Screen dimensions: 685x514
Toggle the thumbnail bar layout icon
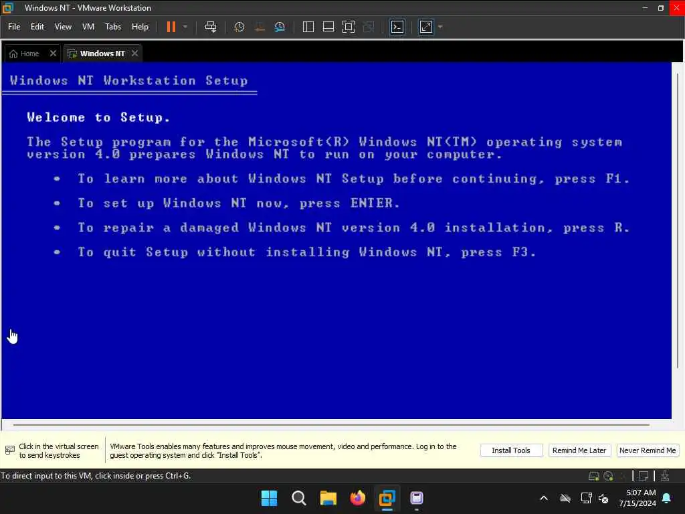pos(328,27)
